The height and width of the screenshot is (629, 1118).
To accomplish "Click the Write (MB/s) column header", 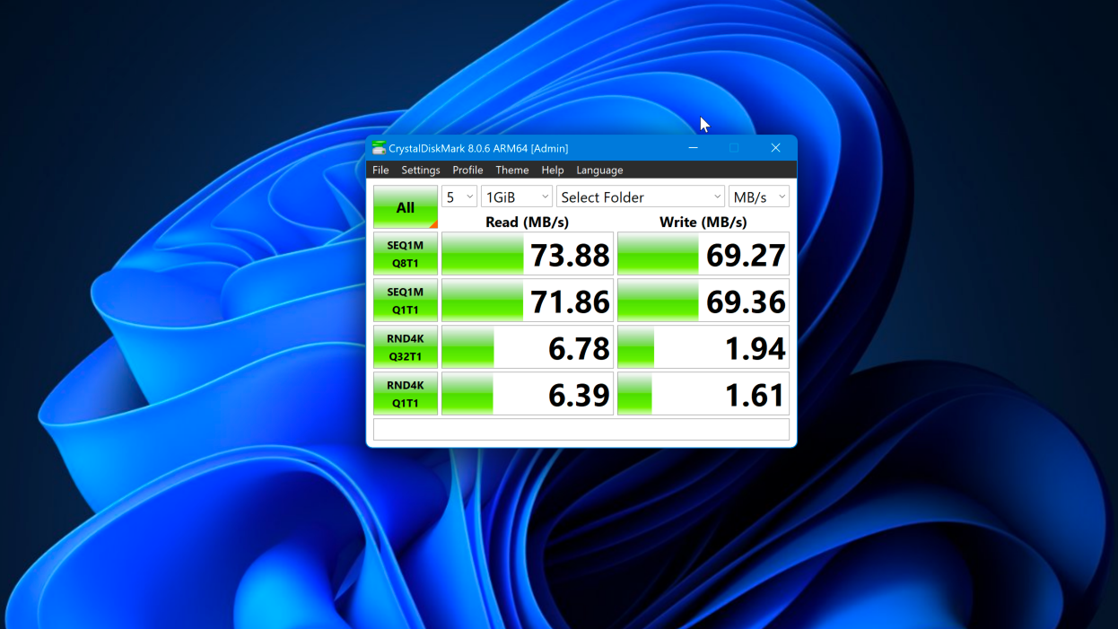I will click(x=703, y=222).
